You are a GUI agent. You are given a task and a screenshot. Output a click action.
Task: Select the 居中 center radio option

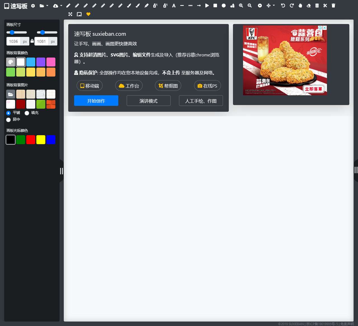[8, 120]
